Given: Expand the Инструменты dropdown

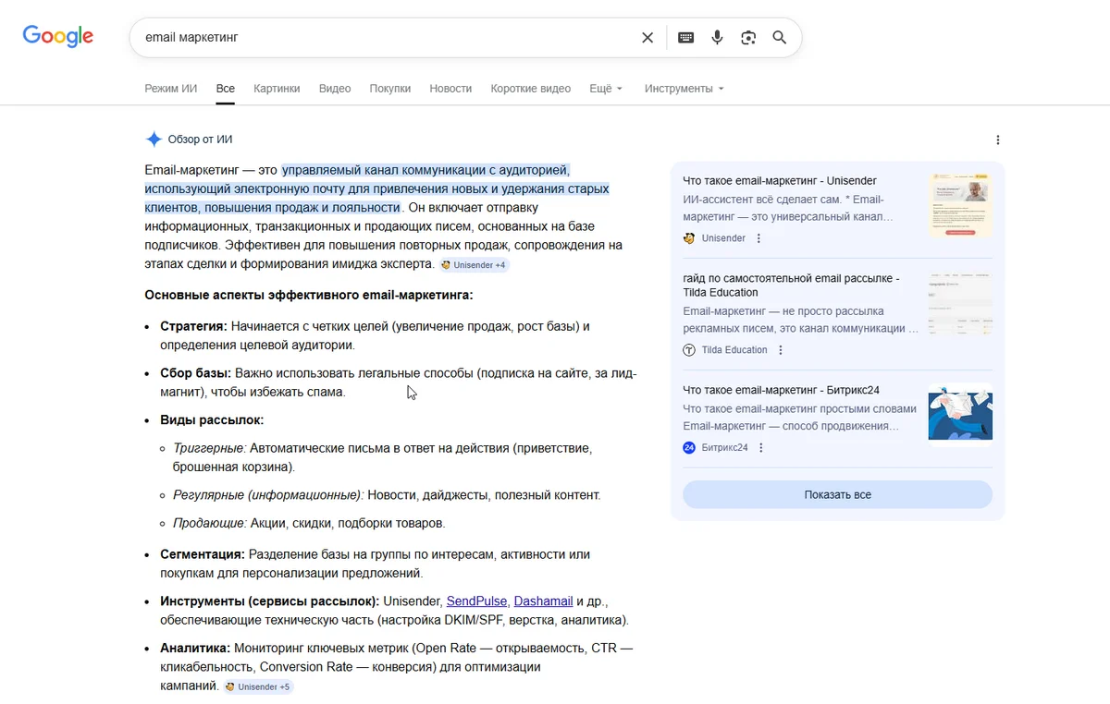Looking at the screenshot, I should pyautogui.click(x=684, y=89).
